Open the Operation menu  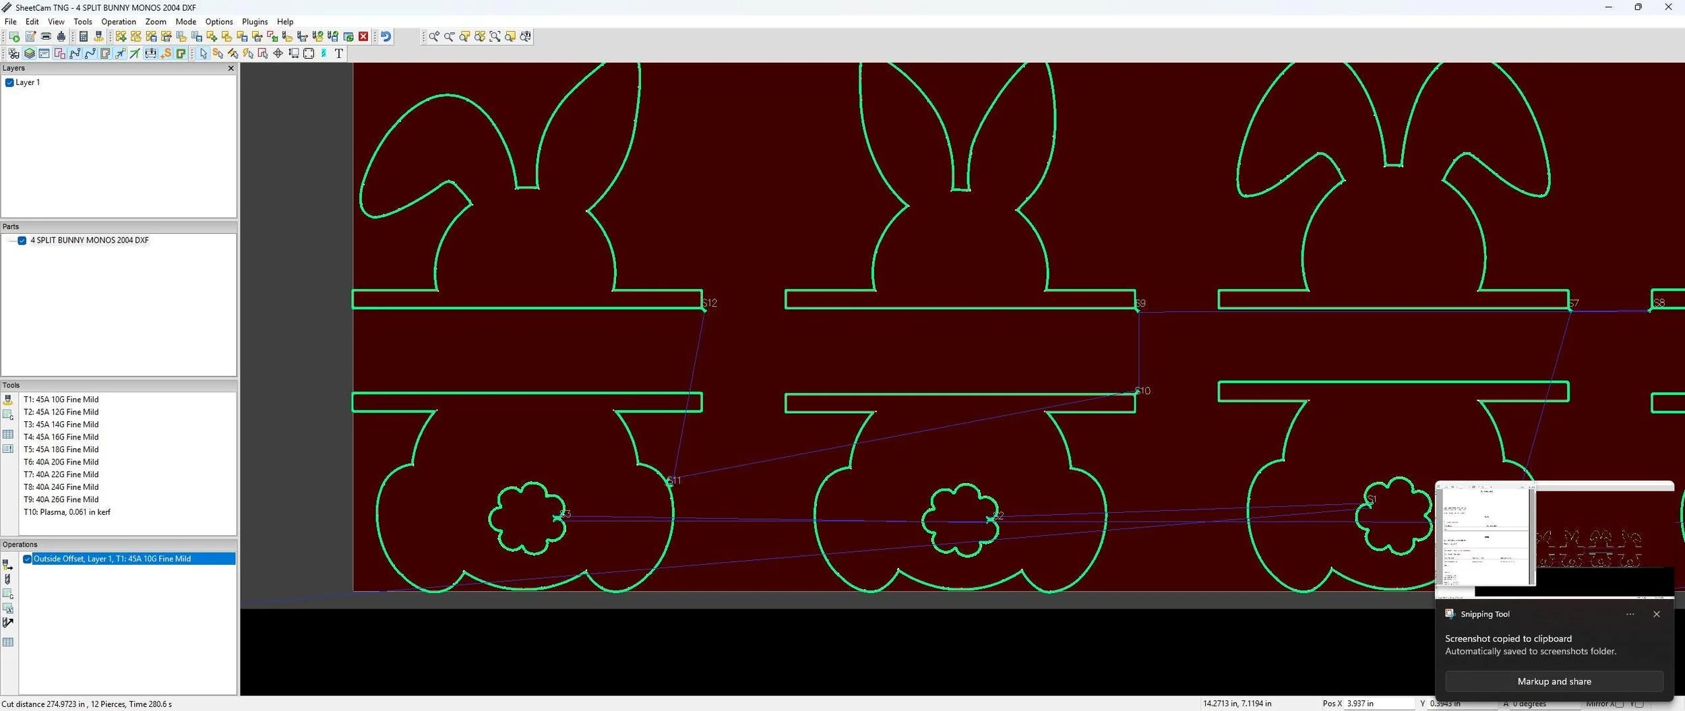click(x=119, y=22)
